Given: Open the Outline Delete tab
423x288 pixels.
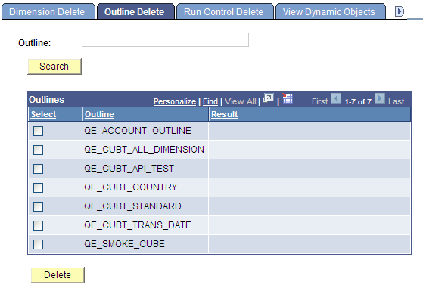Looking at the screenshot, I should pos(135,12).
